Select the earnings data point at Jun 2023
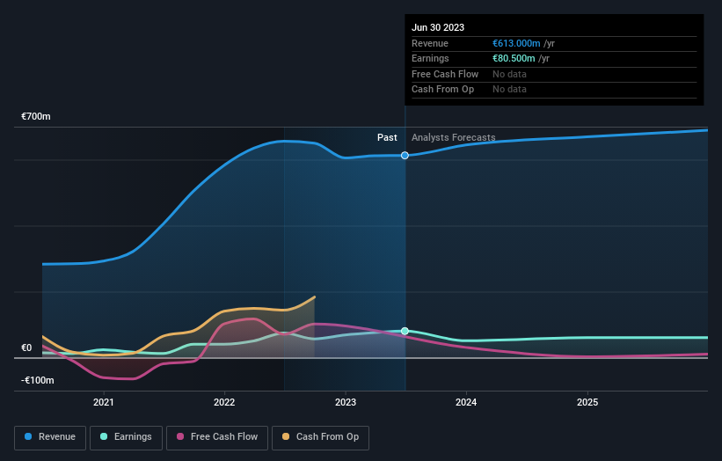The image size is (722, 461). [405, 331]
